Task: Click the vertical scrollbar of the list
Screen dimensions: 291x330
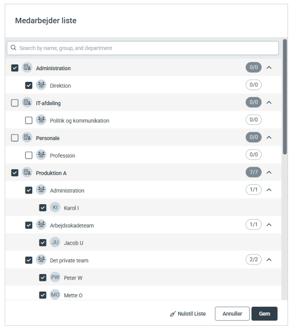Action: pyautogui.click(x=285, y=97)
